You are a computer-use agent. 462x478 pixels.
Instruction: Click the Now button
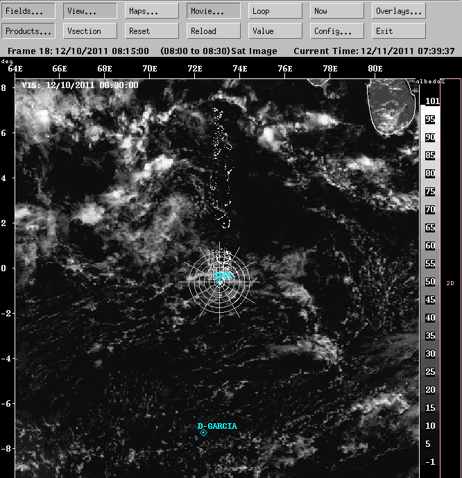click(x=337, y=11)
